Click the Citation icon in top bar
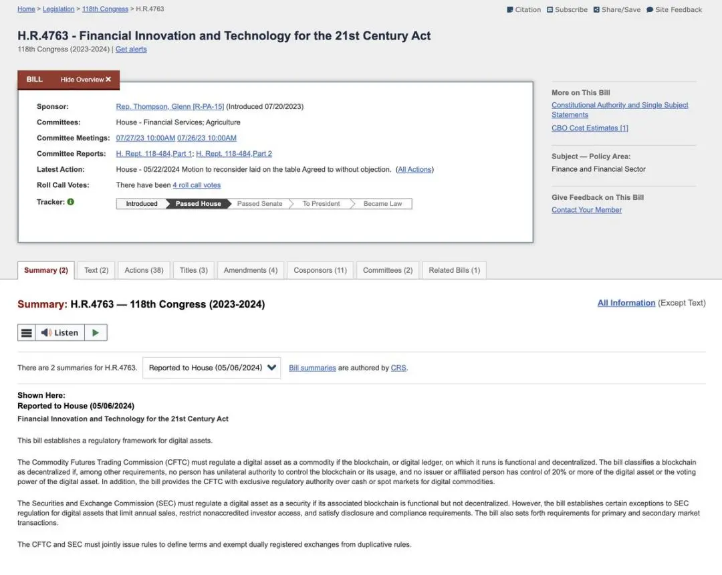The height and width of the screenshot is (575, 722). (510, 10)
